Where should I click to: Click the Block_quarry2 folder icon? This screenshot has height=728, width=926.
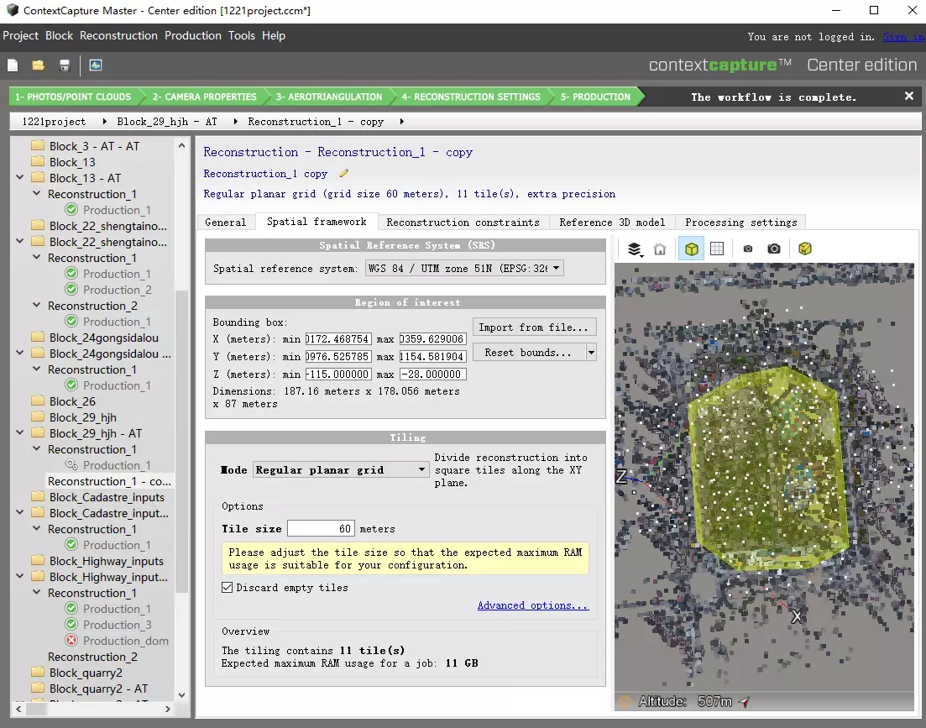pos(38,673)
